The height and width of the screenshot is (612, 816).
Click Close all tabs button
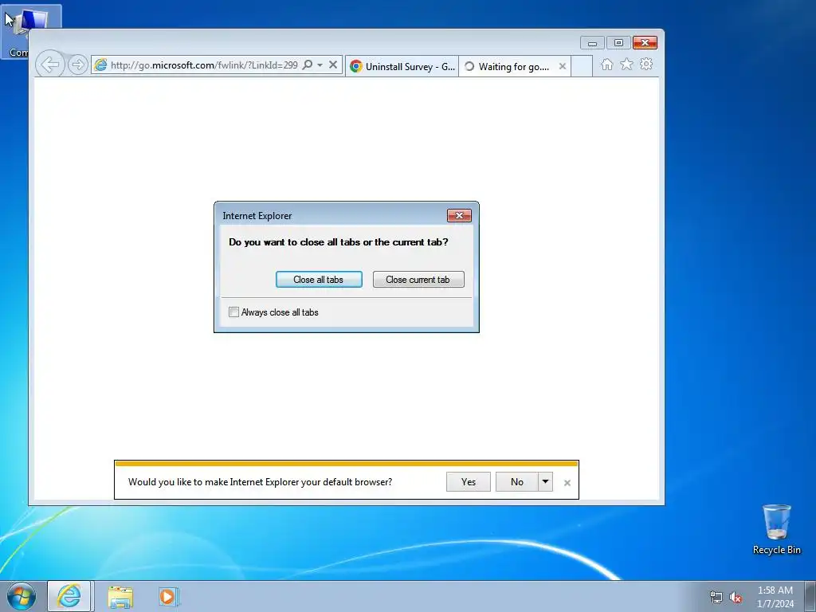[x=319, y=280]
